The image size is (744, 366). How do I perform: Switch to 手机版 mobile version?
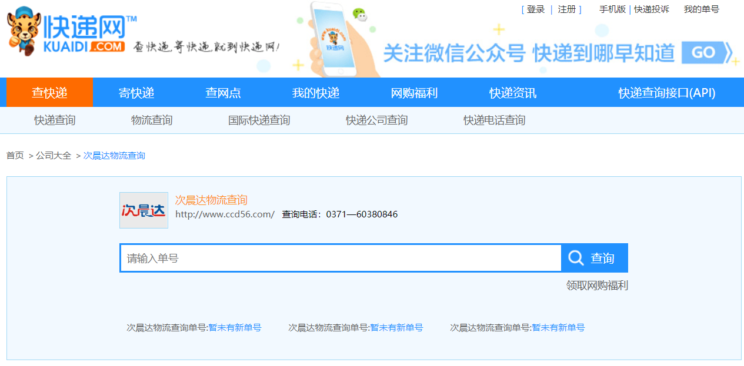tap(612, 9)
